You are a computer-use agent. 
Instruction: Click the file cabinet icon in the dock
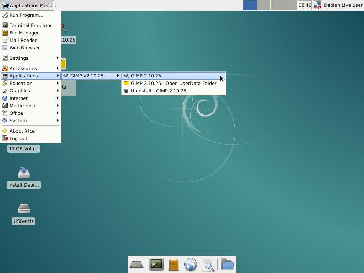point(174,264)
